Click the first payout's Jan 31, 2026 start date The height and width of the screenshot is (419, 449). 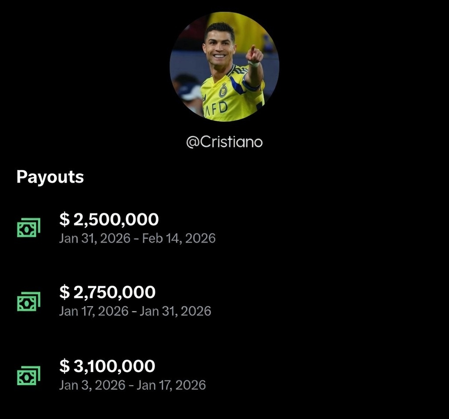[95, 238]
